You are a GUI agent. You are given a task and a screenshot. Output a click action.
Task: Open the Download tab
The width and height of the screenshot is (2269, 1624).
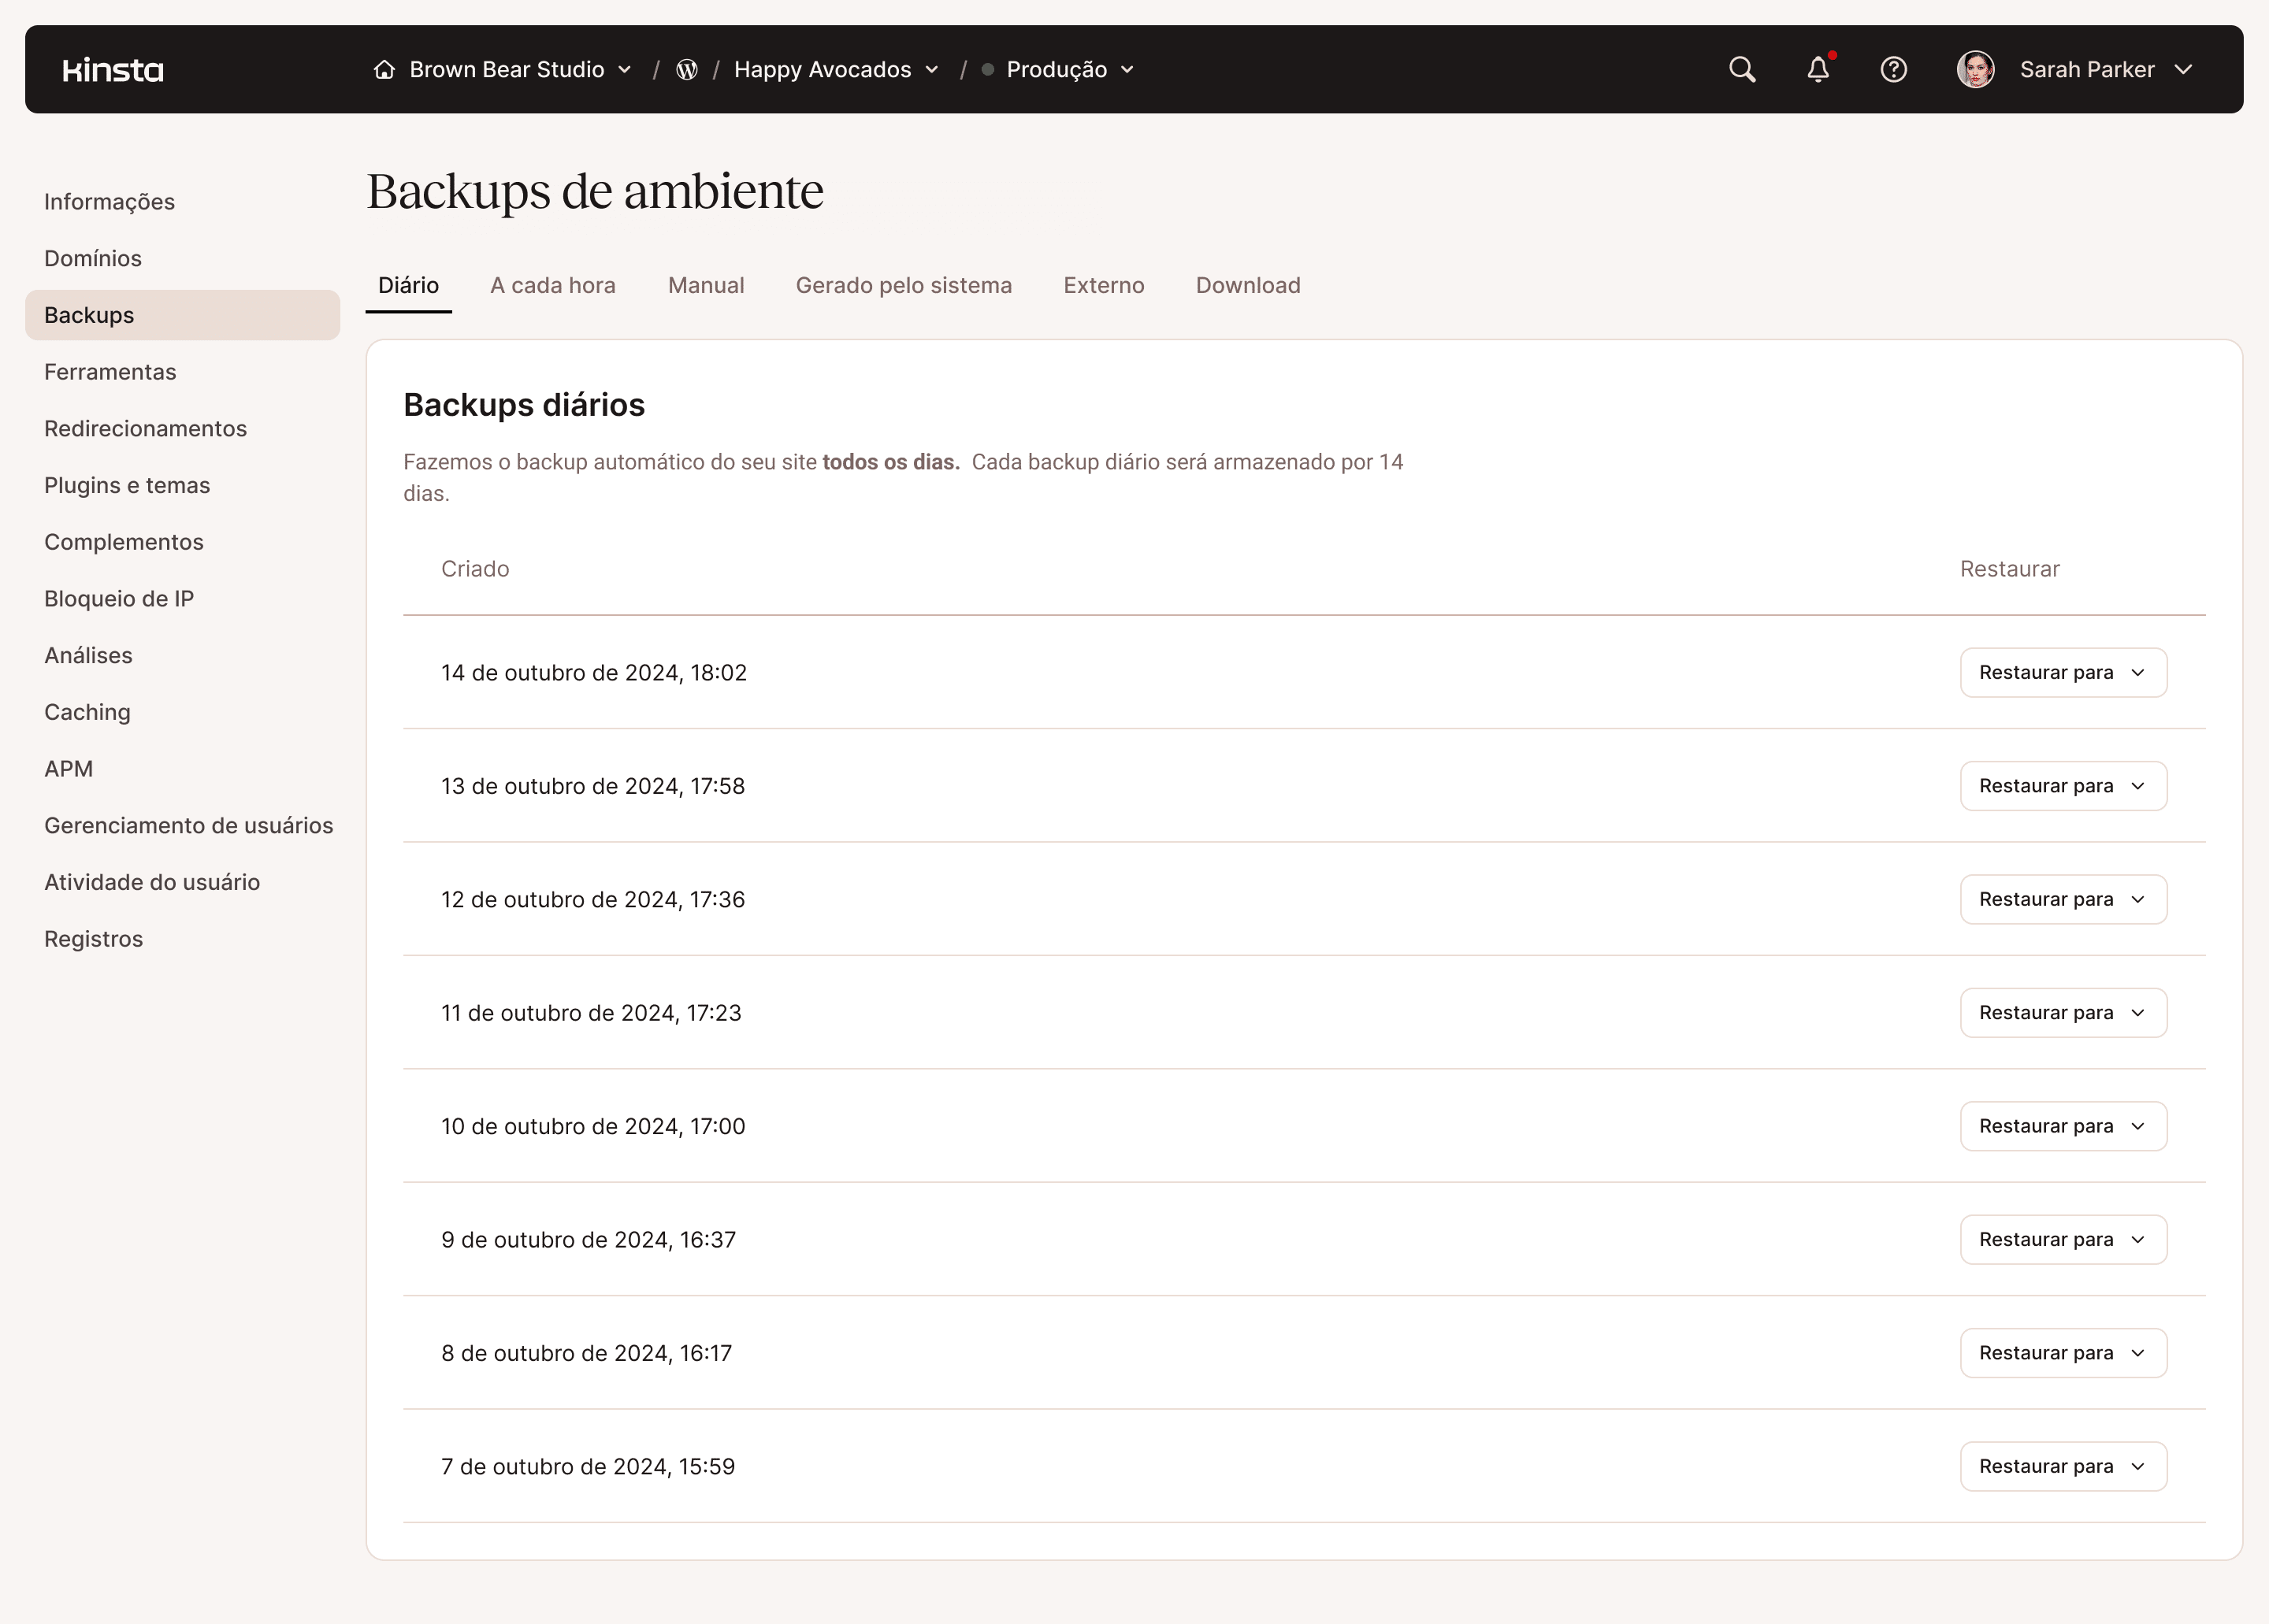point(1246,285)
